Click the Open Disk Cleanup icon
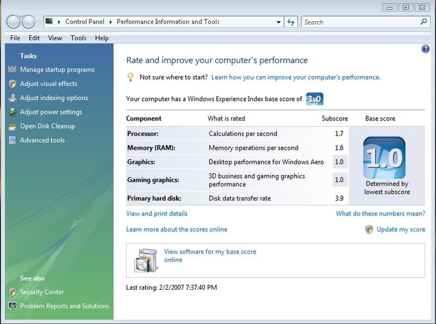436x324 pixels. [x=12, y=126]
